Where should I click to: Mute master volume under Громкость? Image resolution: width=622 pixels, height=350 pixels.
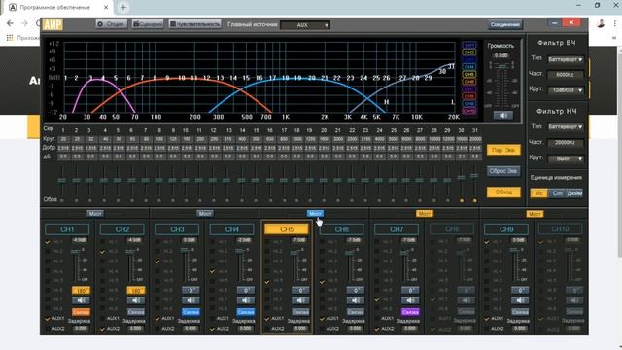[x=503, y=115]
